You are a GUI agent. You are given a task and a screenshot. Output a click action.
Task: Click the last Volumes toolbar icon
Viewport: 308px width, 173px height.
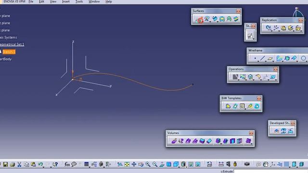248,141
